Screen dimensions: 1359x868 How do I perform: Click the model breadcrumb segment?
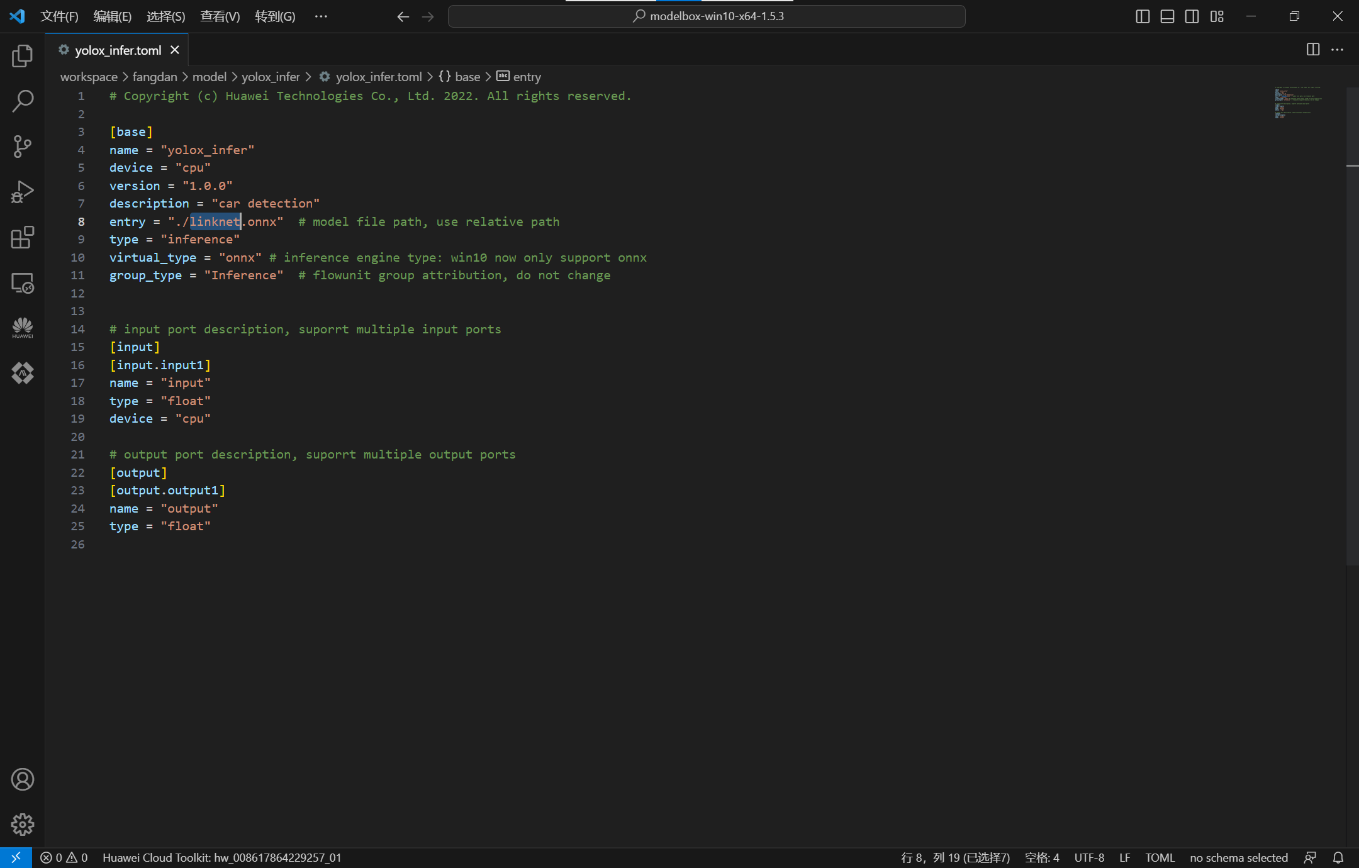(x=209, y=77)
